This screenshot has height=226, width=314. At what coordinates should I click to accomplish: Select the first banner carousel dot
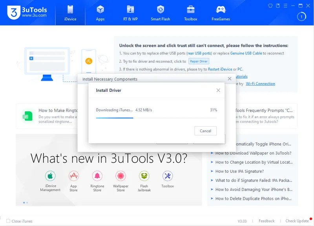(x=24, y=202)
